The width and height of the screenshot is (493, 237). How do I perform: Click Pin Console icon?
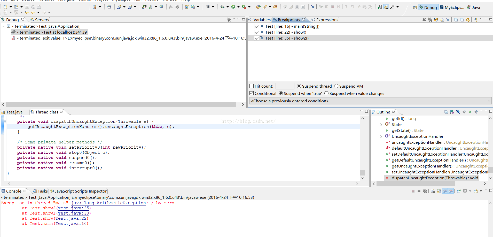(459, 191)
